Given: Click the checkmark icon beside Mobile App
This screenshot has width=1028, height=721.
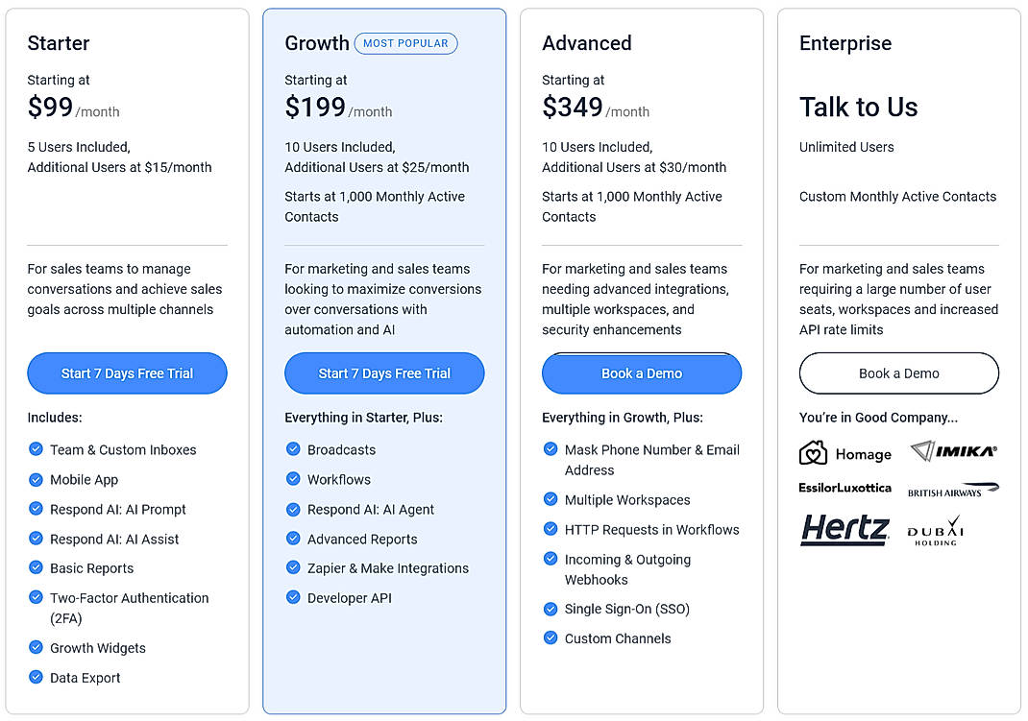Looking at the screenshot, I should (x=36, y=480).
